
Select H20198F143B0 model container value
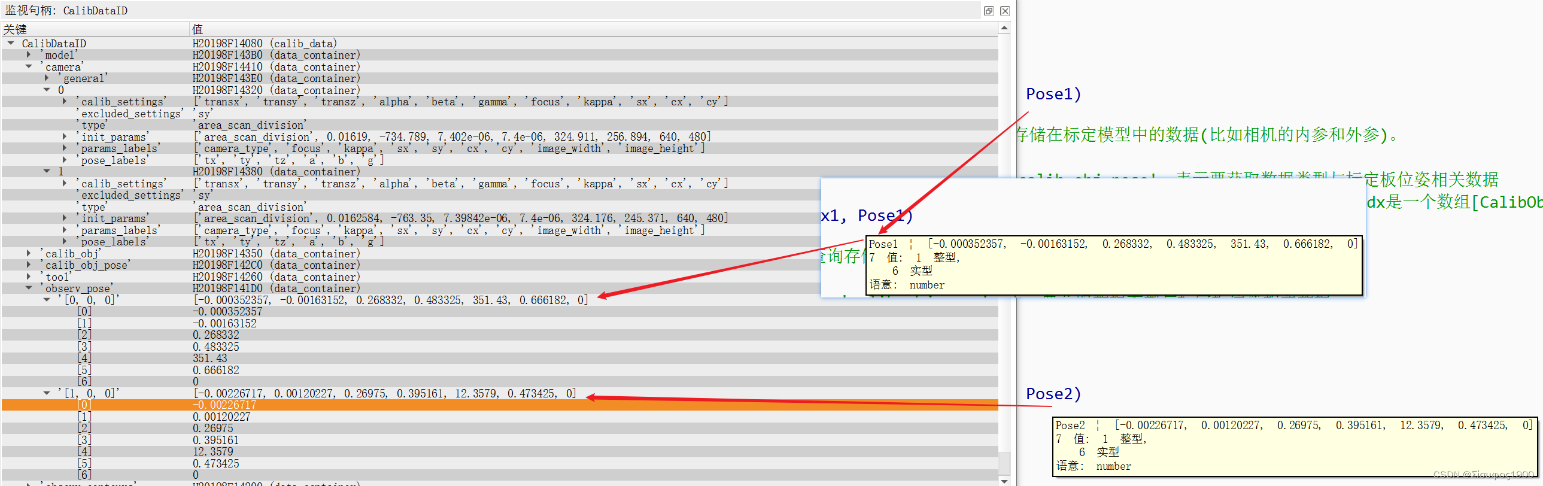coord(276,54)
